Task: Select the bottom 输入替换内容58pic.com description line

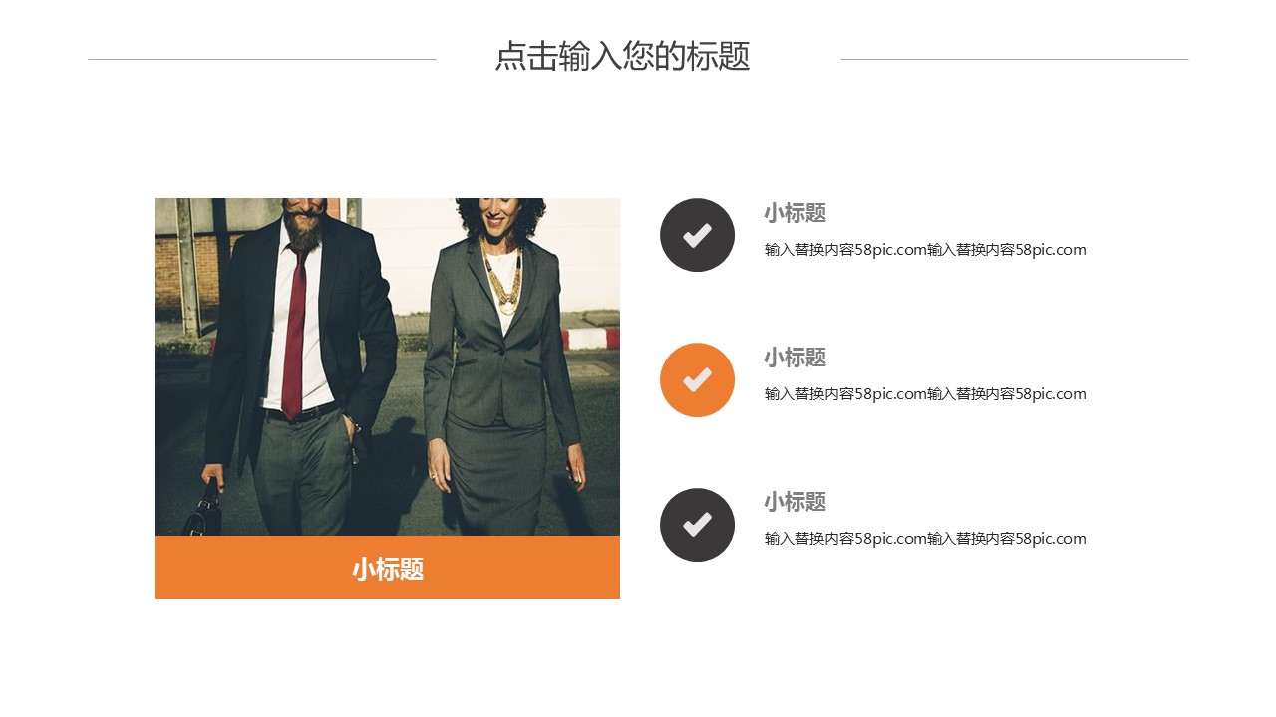Action: [925, 539]
